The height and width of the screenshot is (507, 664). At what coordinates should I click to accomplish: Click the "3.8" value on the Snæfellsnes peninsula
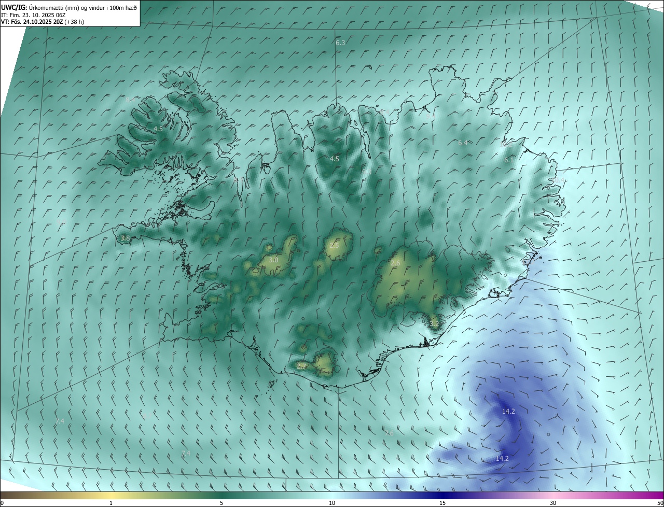(x=125, y=238)
